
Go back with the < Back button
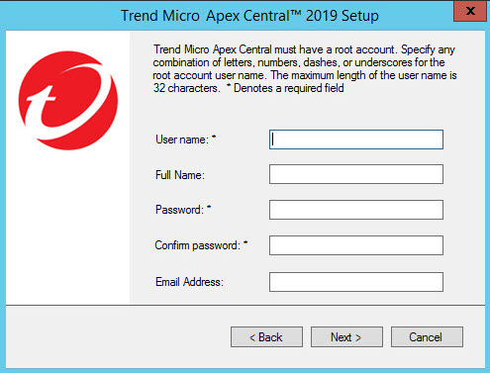coord(266,337)
